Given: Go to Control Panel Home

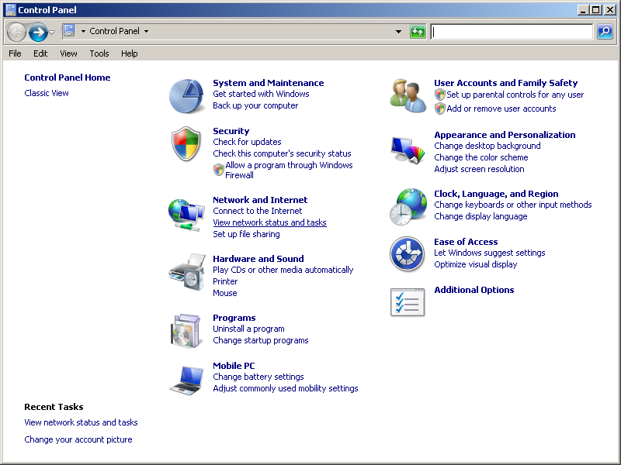Looking at the screenshot, I should (x=68, y=77).
